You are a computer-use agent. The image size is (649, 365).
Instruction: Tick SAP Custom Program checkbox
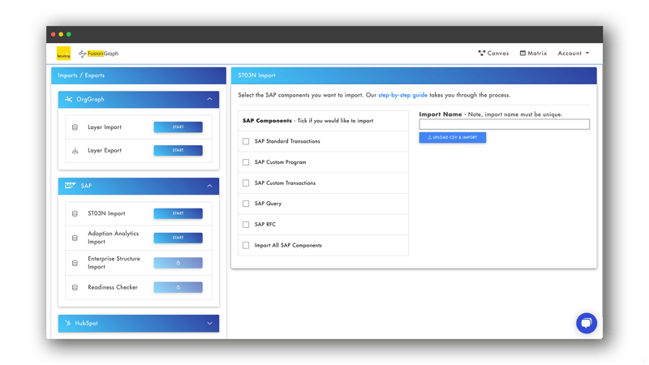(246, 162)
